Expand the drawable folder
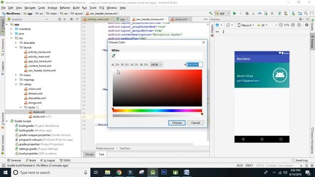Image resolution: width=315 pixels, height=177 pixels. [x=16, y=43]
